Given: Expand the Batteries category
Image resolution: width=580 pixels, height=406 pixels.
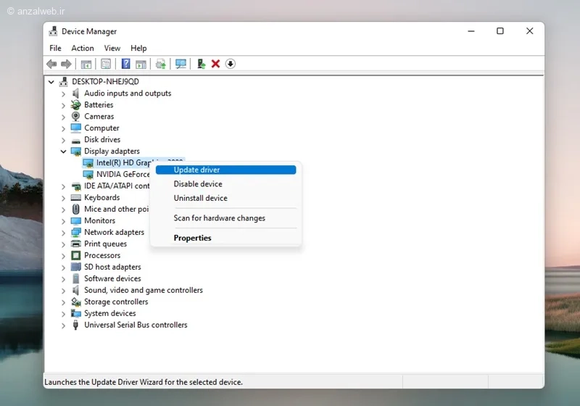Looking at the screenshot, I should pos(63,105).
